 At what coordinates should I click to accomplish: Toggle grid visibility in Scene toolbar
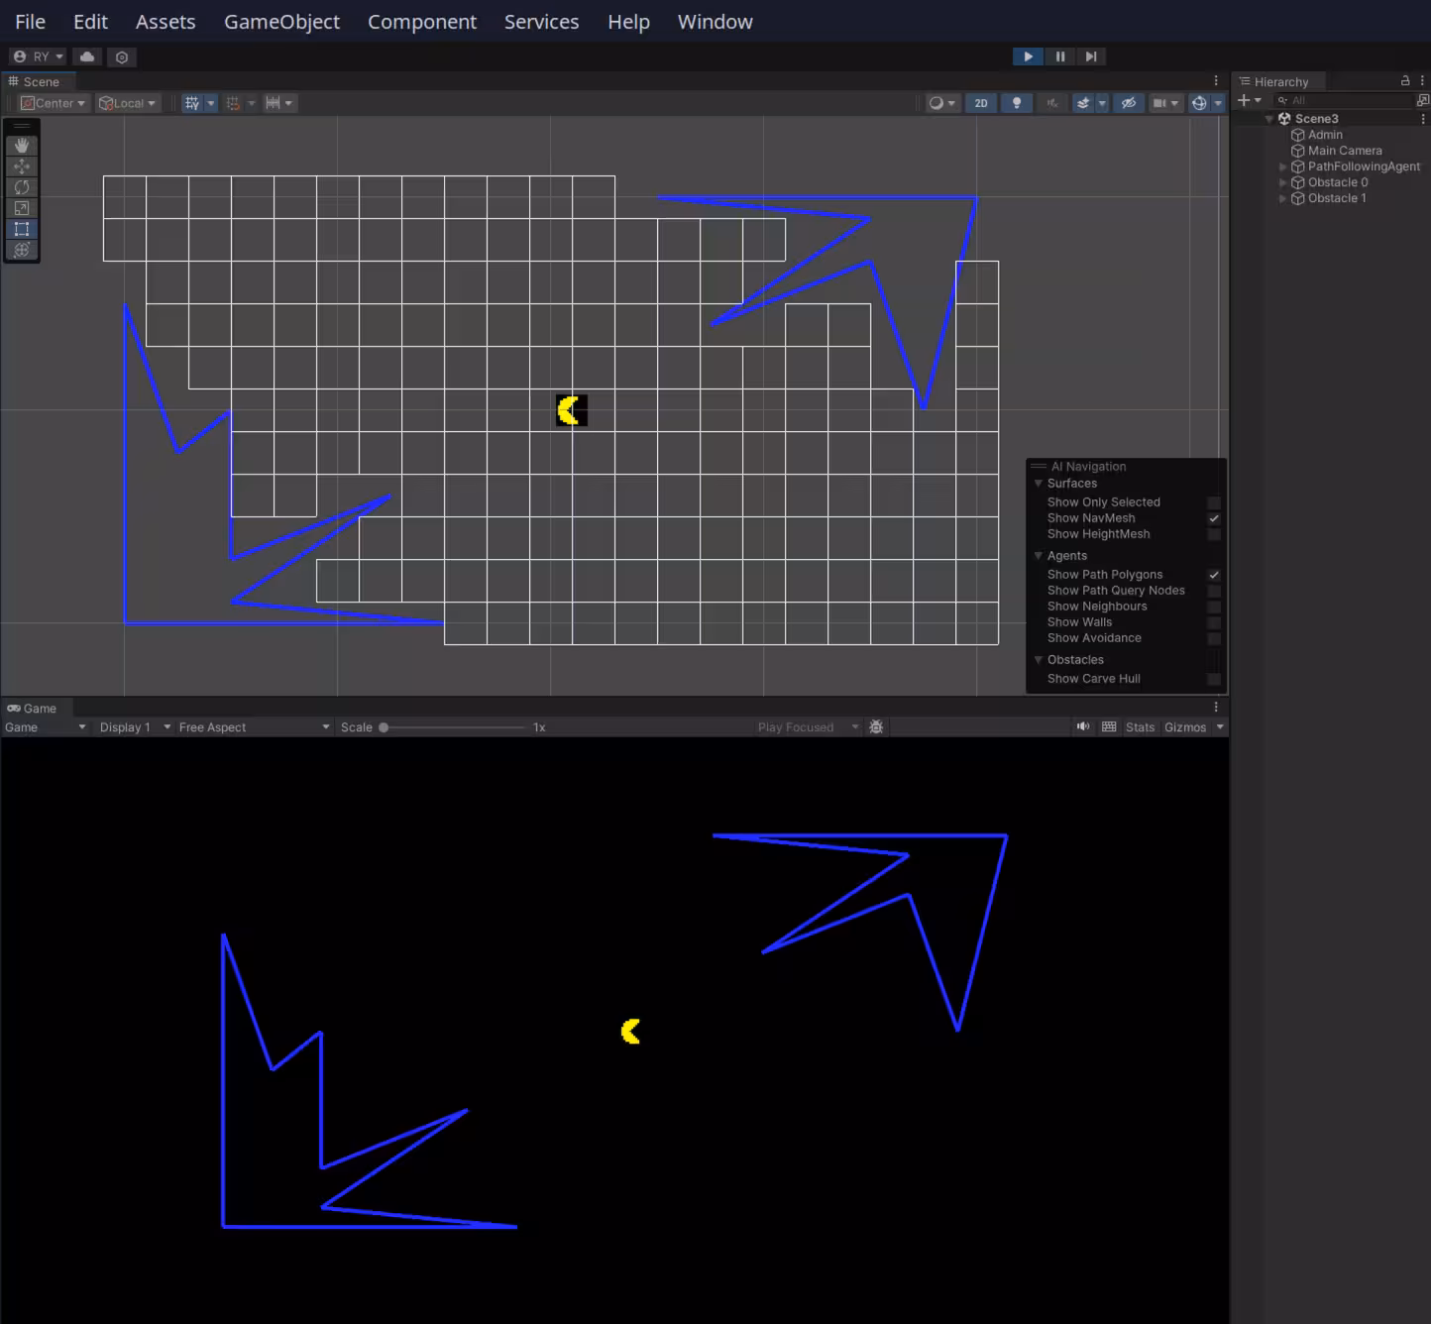click(192, 103)
